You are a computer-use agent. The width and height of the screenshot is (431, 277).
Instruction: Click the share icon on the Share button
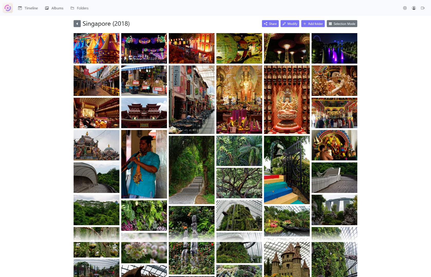tap(266, 24)
